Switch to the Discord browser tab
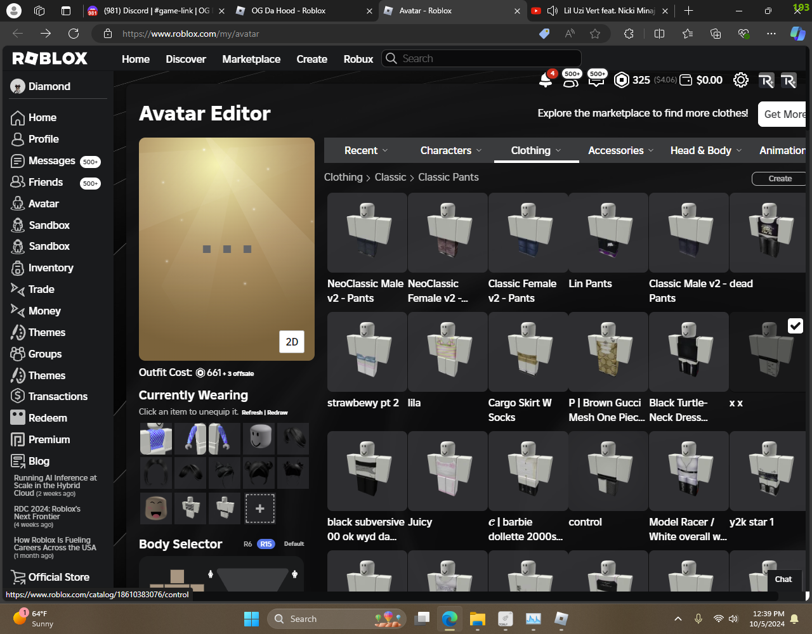812x634 pixels. [x=155, y=11]
